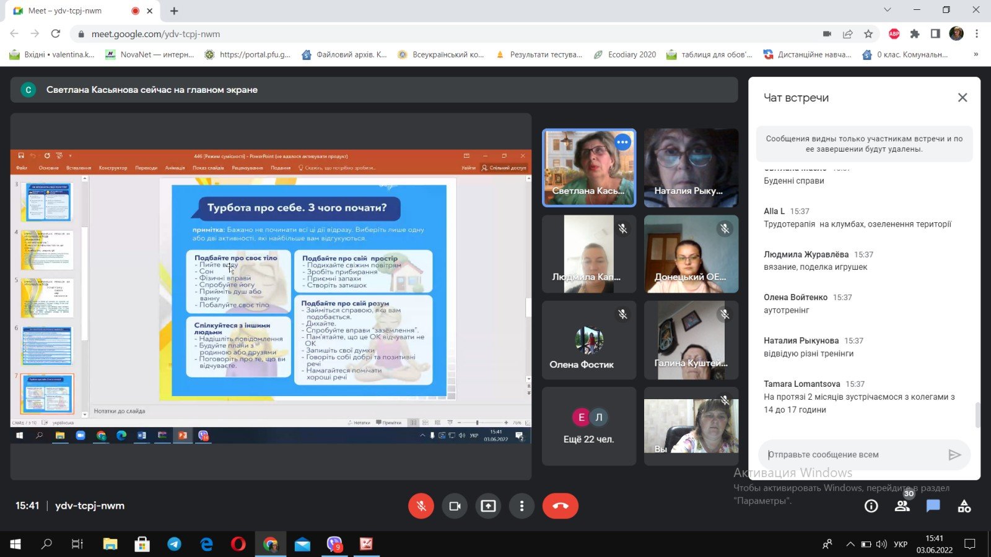Close the meeting chat panel
The height and width of the screenshot is (557, 991).
(963, 98)
